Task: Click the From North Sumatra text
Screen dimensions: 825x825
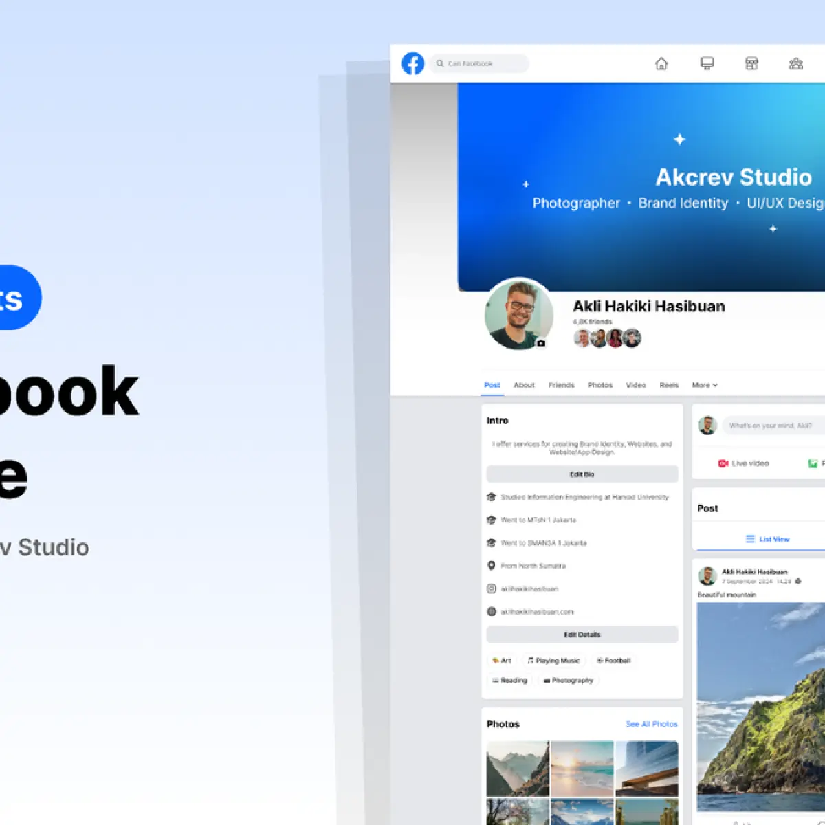Action: click(533, 566)
